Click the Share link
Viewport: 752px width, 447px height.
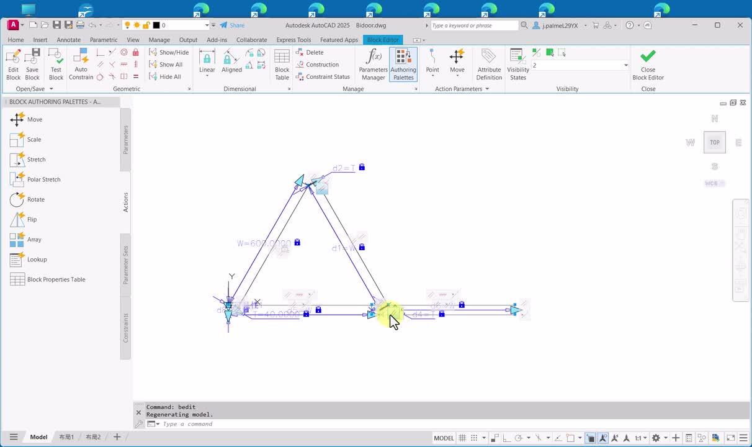233,25
